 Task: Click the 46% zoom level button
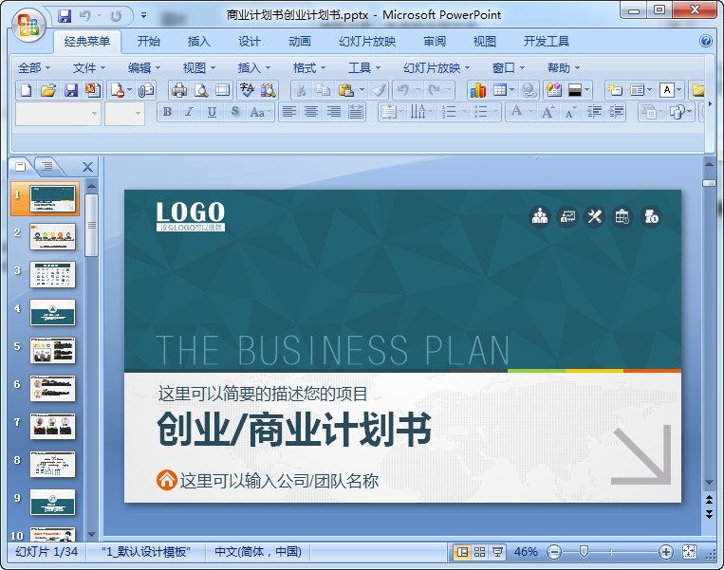click(x=526, y=552)
